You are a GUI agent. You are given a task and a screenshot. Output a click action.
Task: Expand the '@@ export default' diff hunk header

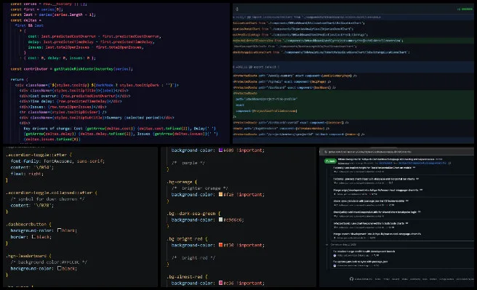(353, 67)
